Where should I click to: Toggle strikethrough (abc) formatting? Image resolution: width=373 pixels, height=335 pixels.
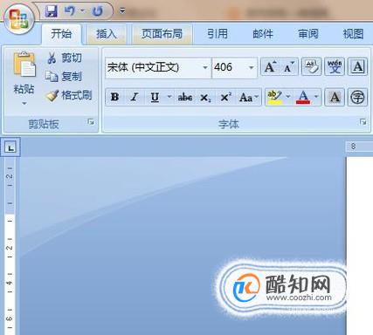[x=185, y=97]
